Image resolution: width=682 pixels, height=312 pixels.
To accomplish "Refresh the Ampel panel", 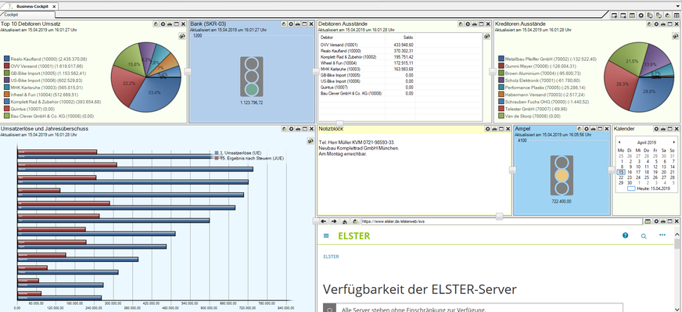I will (580, 129).
